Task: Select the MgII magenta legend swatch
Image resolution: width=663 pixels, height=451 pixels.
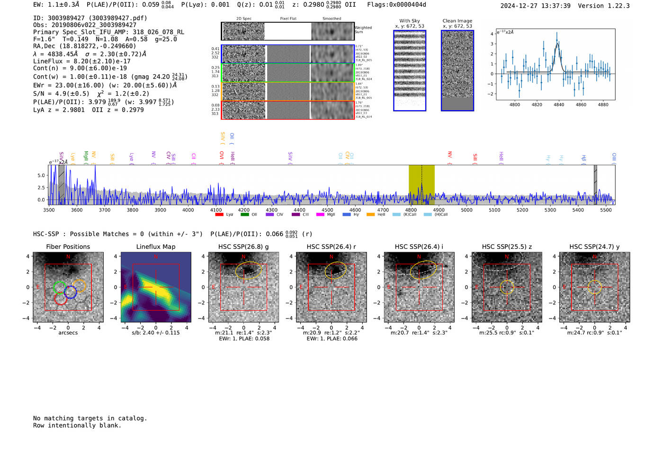Action: (320, 214)
